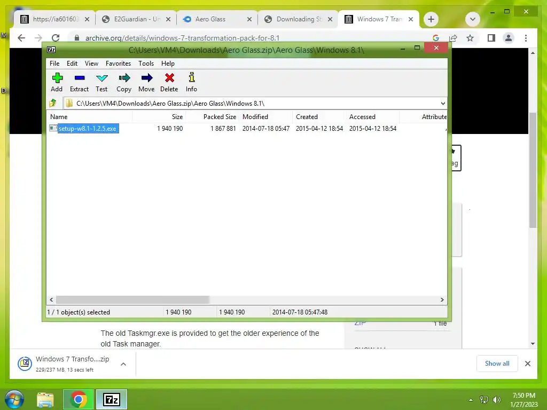The width and height of the screenshot is (547, 410).
Task: Open the Edit menu
Action: [72, 64]
